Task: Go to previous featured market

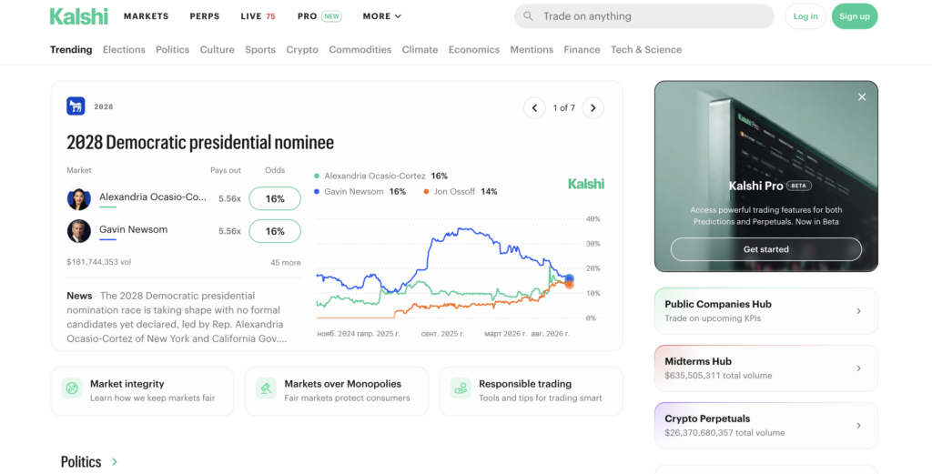Action: [534, 107]
